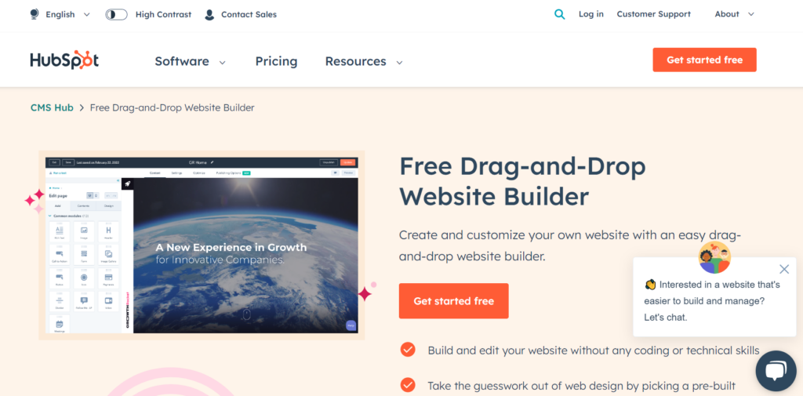The height and width of the screenshot is (396, 803).
Task: Open the CMS Hub breadcrumb link
Action: coord(52,107)
